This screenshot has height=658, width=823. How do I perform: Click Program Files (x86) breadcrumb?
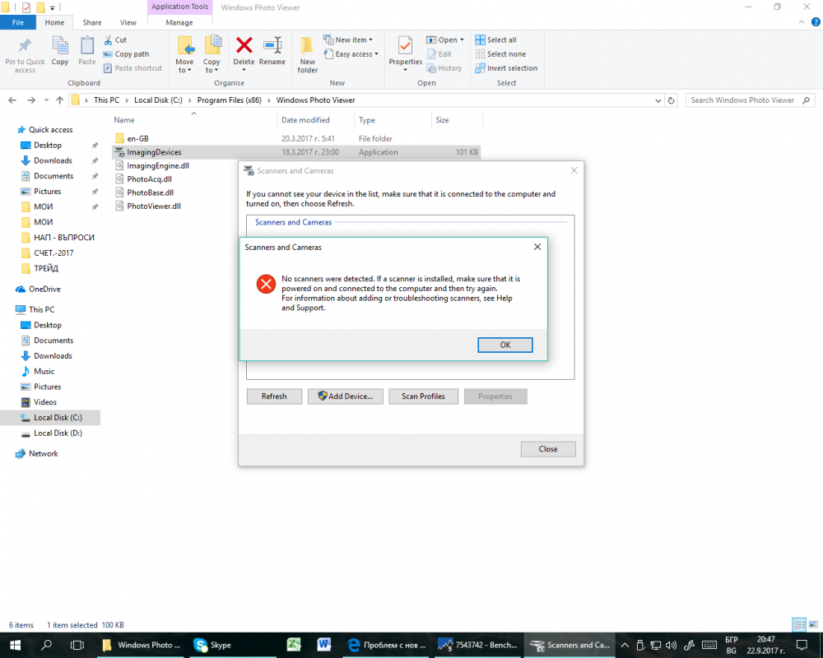tap(230, 100)
